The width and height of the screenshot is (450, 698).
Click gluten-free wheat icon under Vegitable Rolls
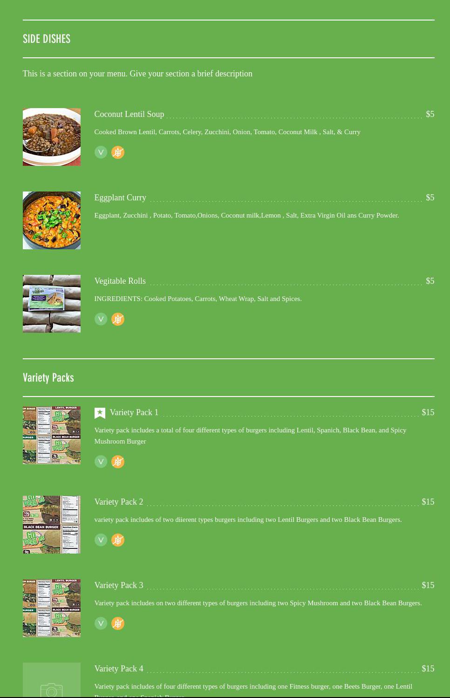coord(118,319)
